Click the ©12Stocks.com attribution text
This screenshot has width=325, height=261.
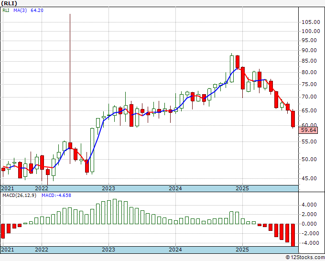[305, 258]
